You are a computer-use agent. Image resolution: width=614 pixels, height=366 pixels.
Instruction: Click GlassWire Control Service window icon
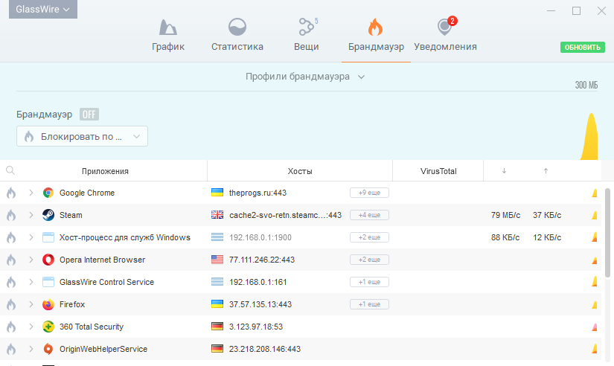[x=48, y=282]
